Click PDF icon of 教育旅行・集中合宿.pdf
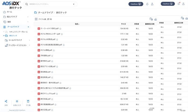This screenshot has height=112, width=188. 39,83
